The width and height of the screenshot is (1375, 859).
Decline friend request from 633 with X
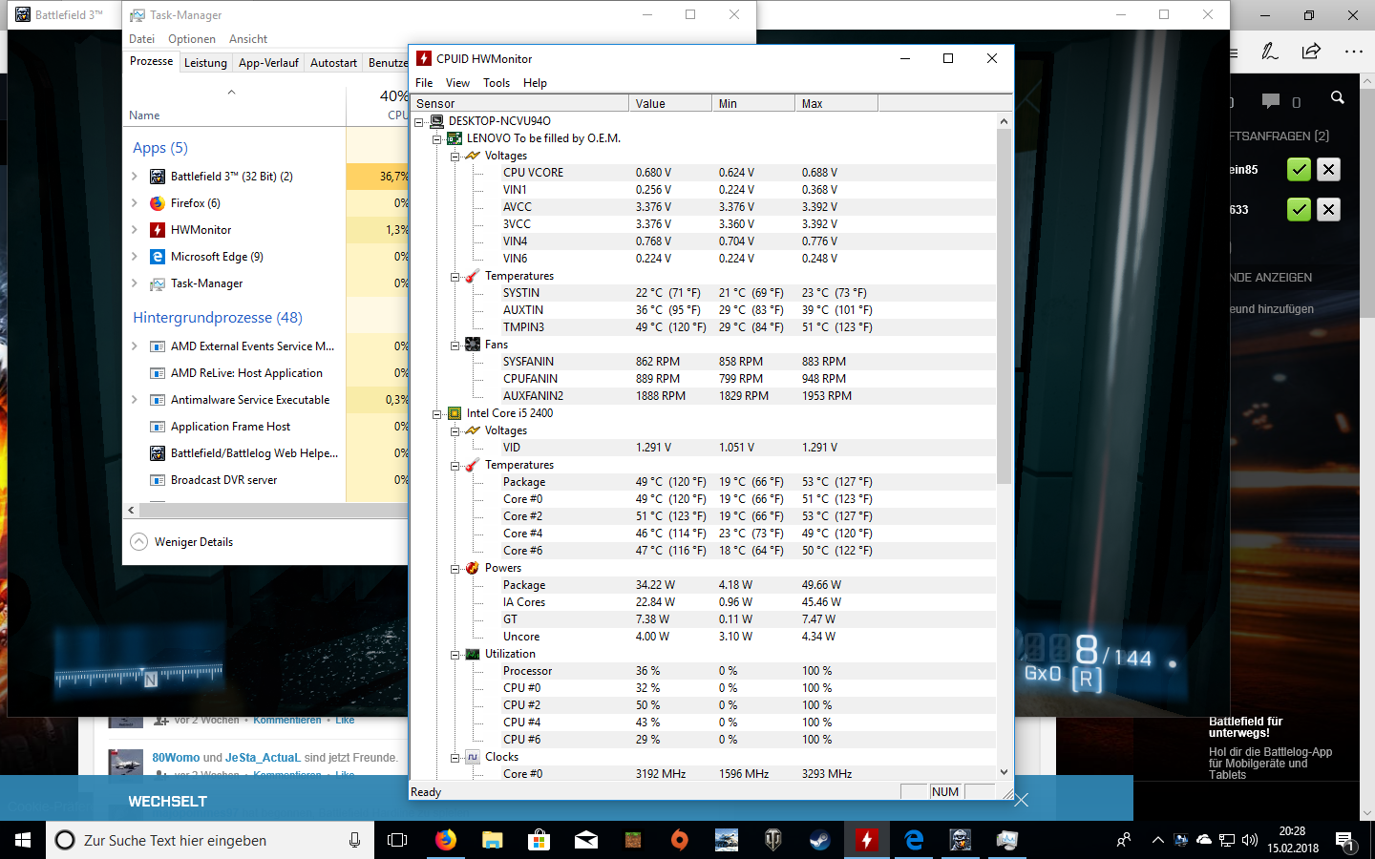(1328, 210)
